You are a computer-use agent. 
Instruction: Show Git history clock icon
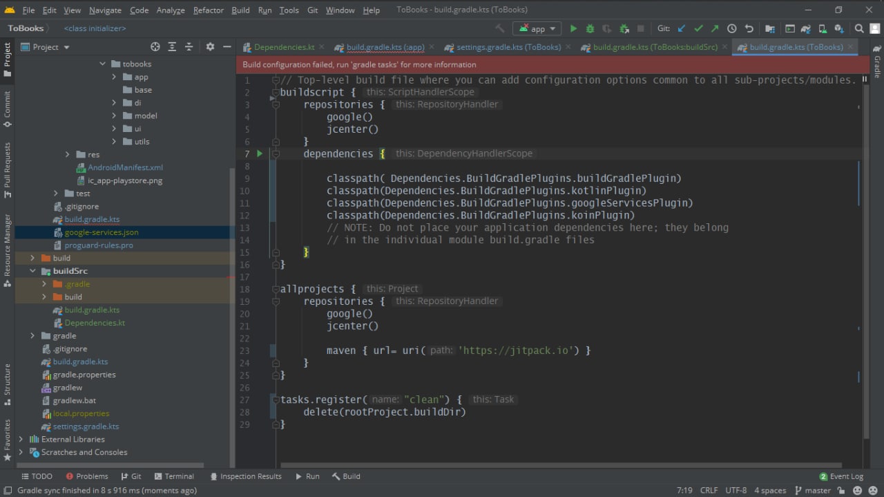click(x=732, y=28)
